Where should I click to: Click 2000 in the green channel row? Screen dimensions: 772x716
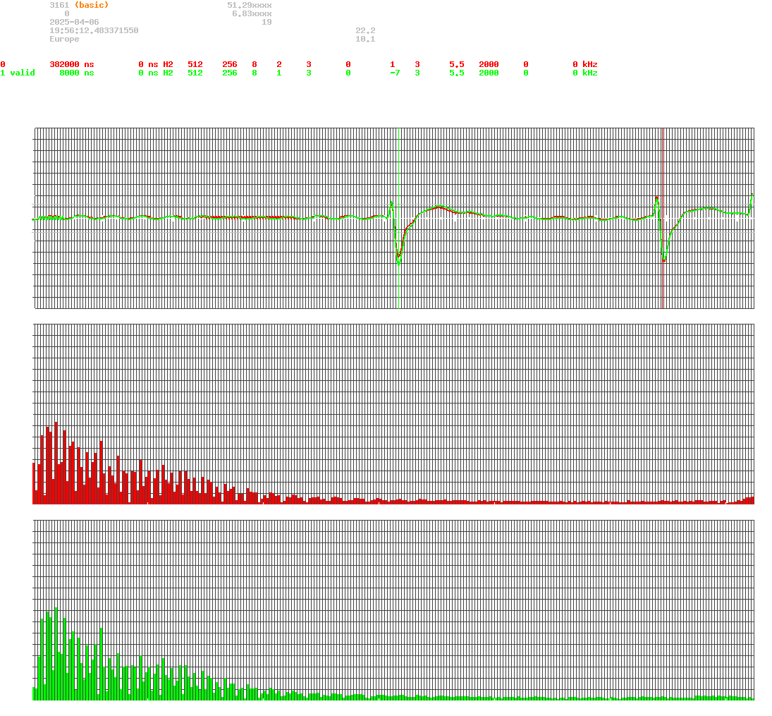pos(489,73)
